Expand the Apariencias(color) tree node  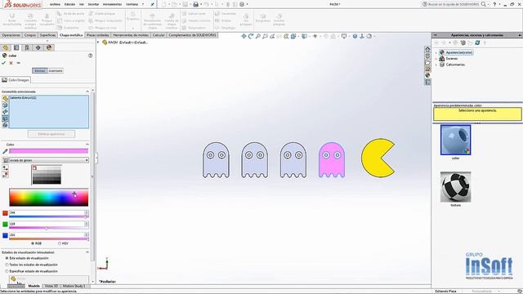click(436, 52)
